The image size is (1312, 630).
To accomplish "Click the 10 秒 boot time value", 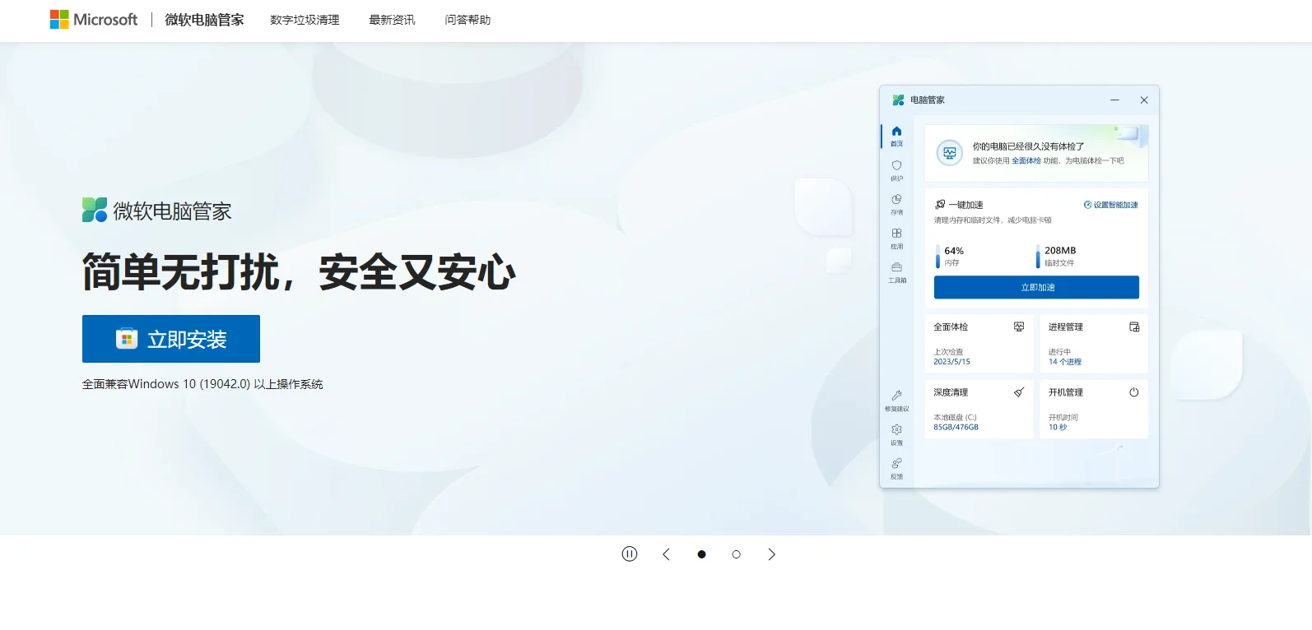I will [1058, 428].
